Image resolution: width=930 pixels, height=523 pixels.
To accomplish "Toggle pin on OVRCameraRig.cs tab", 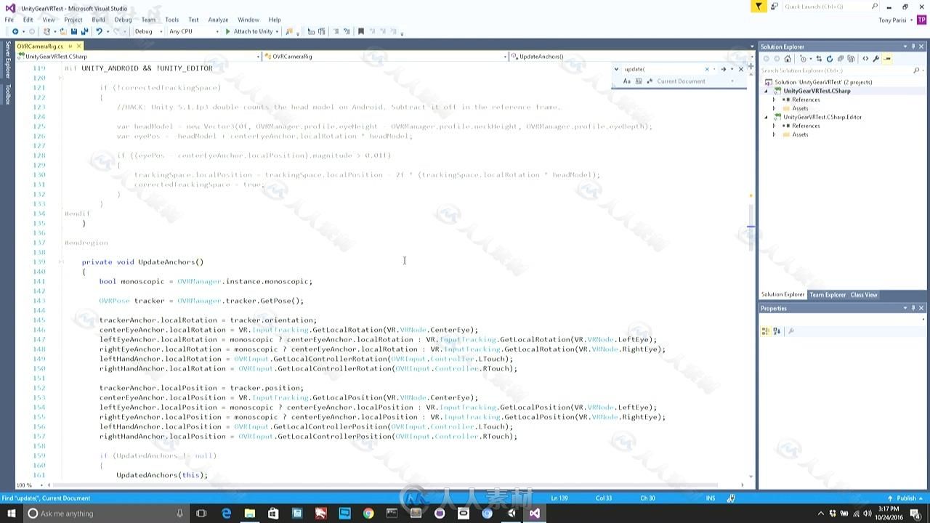I will click(70, 46).
